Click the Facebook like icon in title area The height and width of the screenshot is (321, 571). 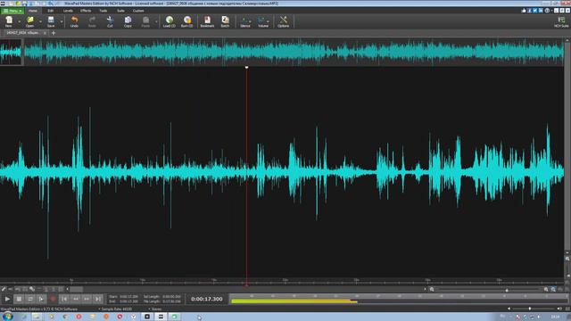[524, 11]
